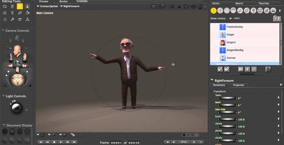Switch to the Search tab

239,3
